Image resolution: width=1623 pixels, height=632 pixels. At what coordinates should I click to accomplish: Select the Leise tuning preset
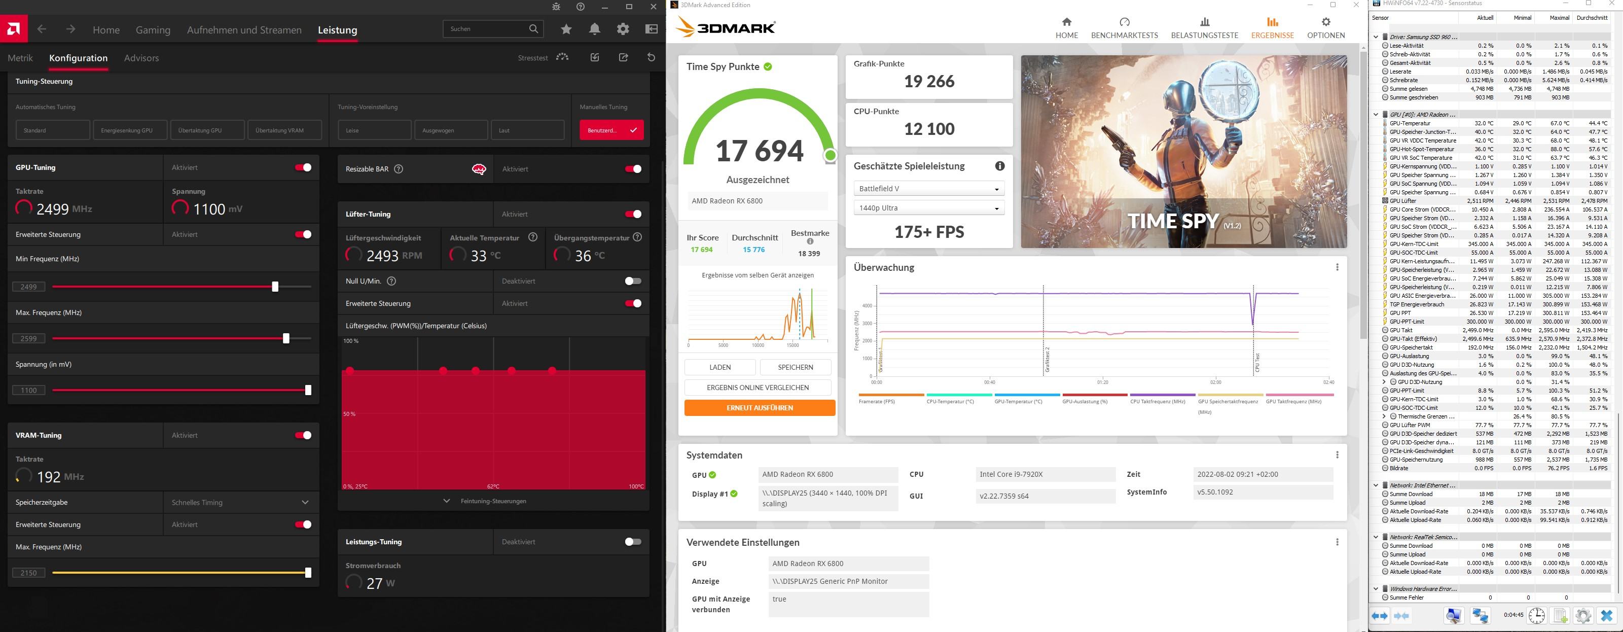coord(374,130)
